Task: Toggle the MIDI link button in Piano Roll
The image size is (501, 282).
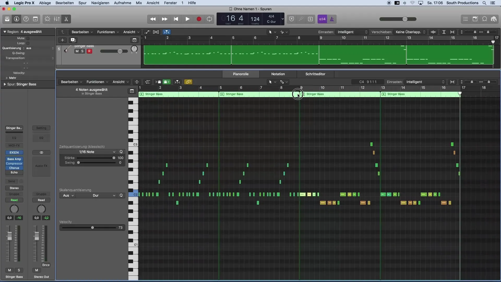Action: click(188, 82)
